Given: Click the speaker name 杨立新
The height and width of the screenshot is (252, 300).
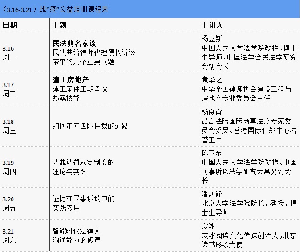Looking at the screenshot, I should pyautogui.click(x=211, y=39).
